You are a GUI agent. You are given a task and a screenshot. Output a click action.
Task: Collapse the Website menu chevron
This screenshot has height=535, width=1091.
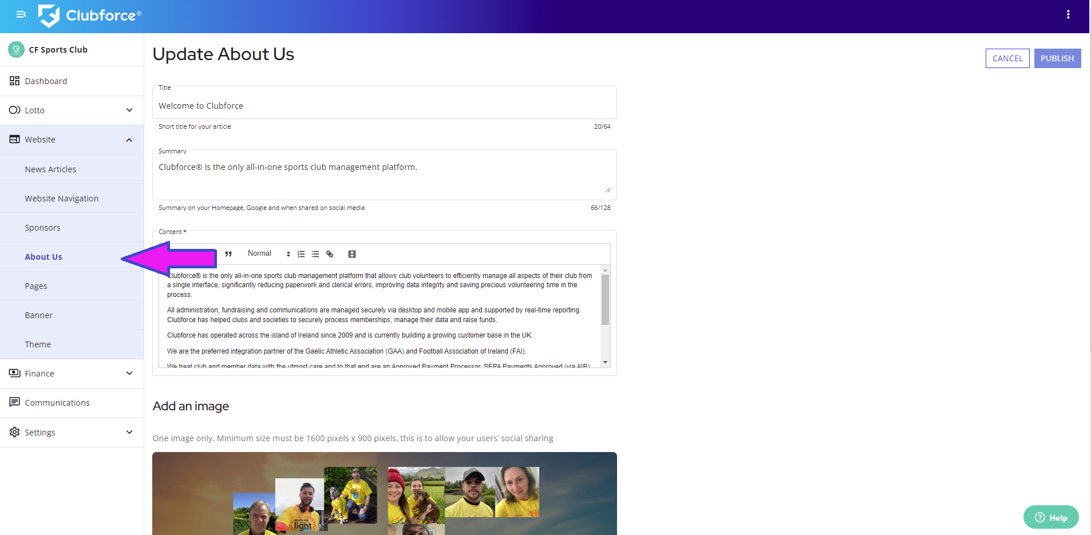tap(129, 140)
